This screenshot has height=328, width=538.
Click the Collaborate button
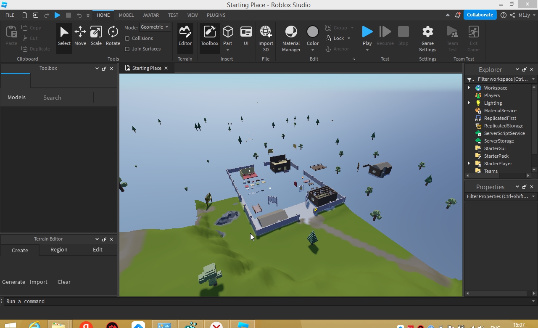pos(480,15)
